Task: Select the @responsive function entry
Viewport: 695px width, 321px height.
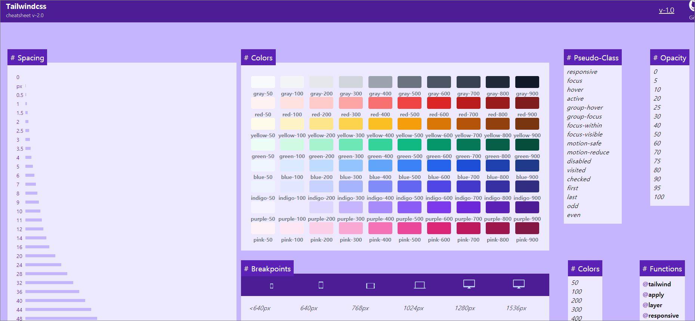Action: [661, 315]
